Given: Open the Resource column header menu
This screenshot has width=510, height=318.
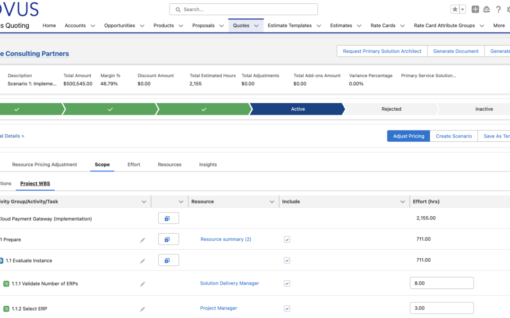Looking at the screenshot, I should (273, 201).
